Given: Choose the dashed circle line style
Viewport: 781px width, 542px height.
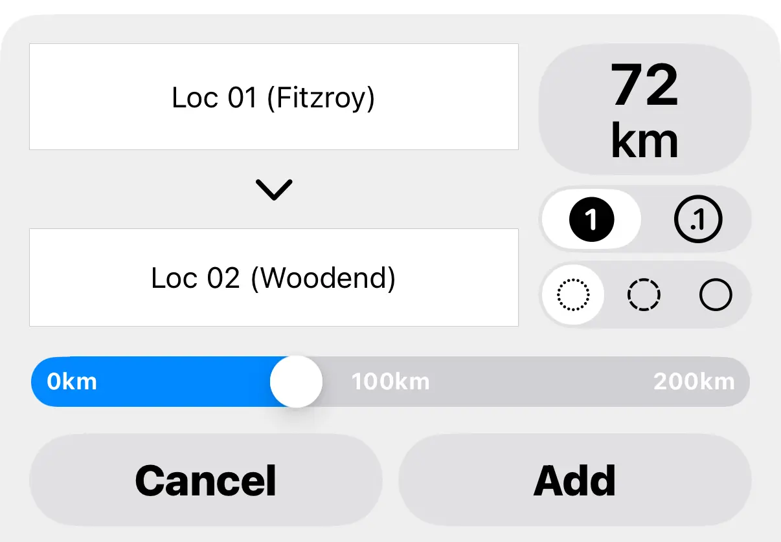Looking at the screenshot, I should click(644, 296).
